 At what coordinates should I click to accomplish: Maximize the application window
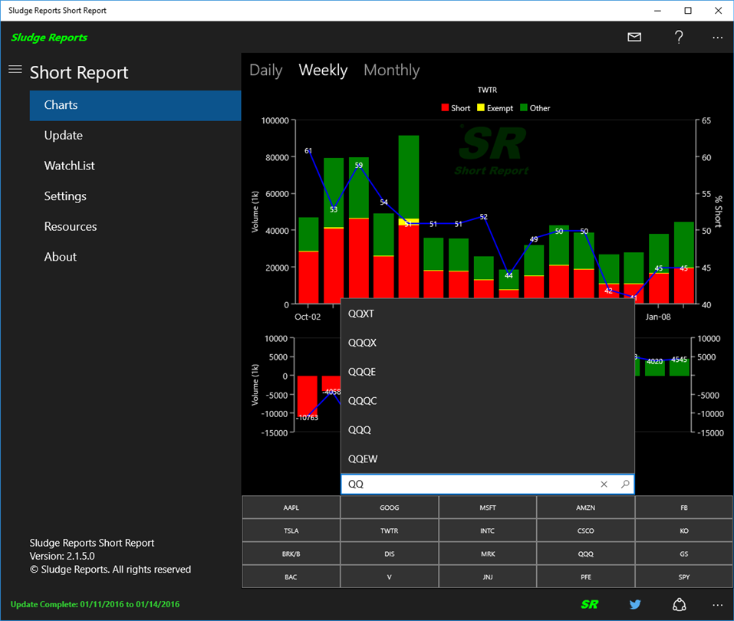(x=688, y=10)
